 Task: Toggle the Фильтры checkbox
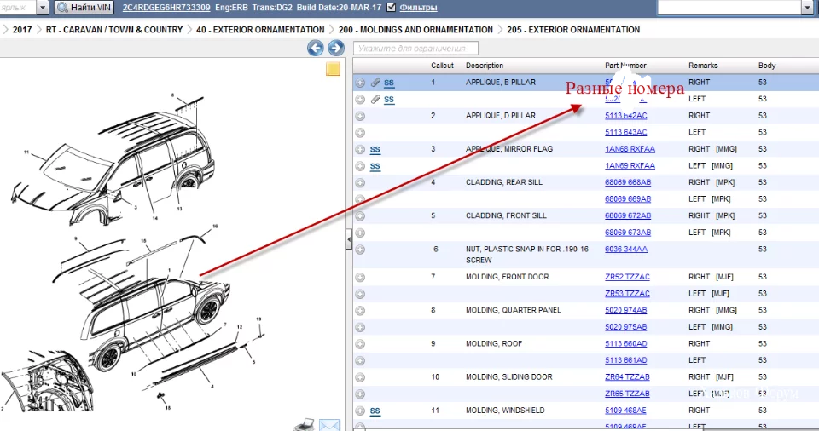pos(391,8)
